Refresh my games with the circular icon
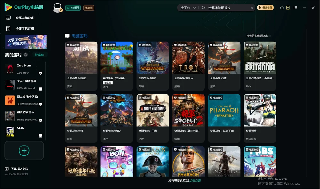 click(26, 55)
